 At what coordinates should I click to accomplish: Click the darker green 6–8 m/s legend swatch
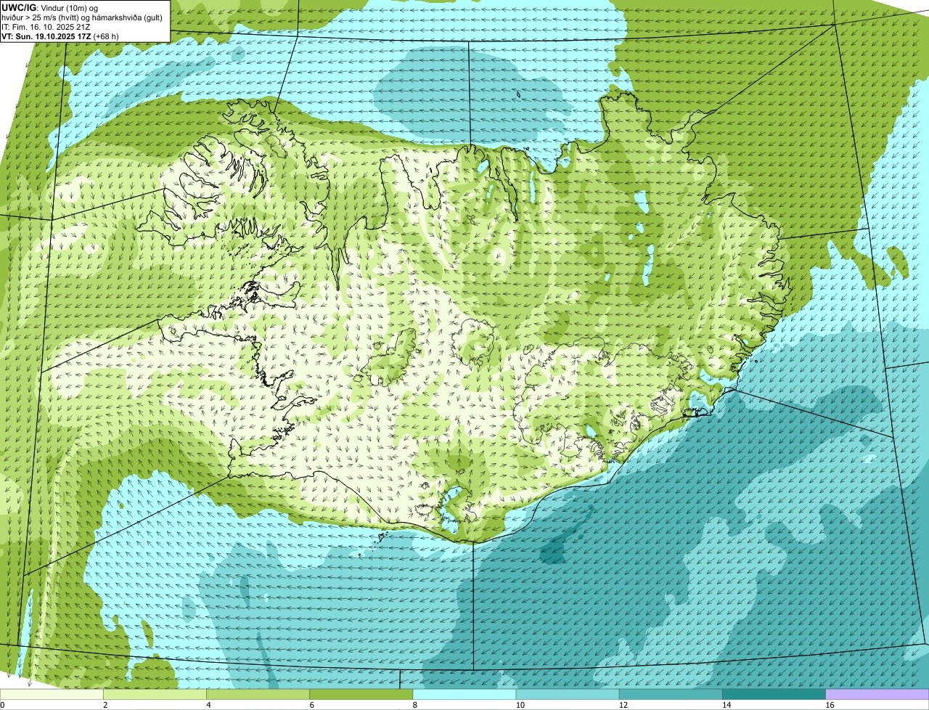click(361, 695)
